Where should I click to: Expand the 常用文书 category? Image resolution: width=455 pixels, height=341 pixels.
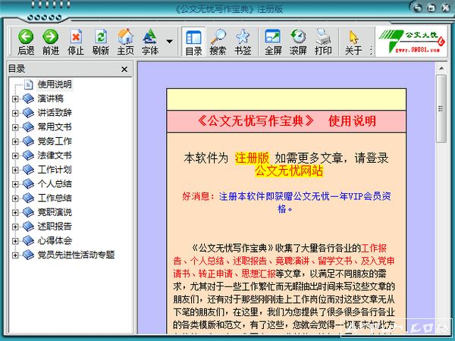pyautogui.click(x=15, y=127)
